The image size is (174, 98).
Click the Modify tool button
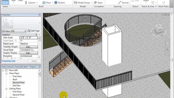(x=5, y=2)
